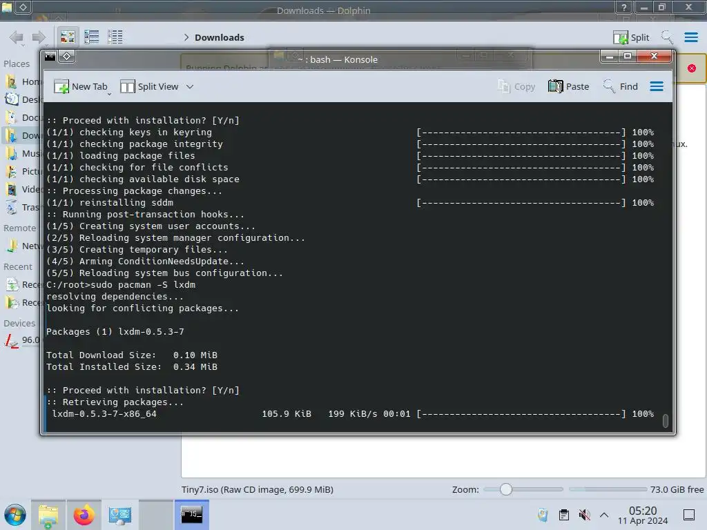The image size is (707, 530).
Task: Expand the breadcrumb chevron before Downloads
Action: pyautogui.click(x=186, y=37)
